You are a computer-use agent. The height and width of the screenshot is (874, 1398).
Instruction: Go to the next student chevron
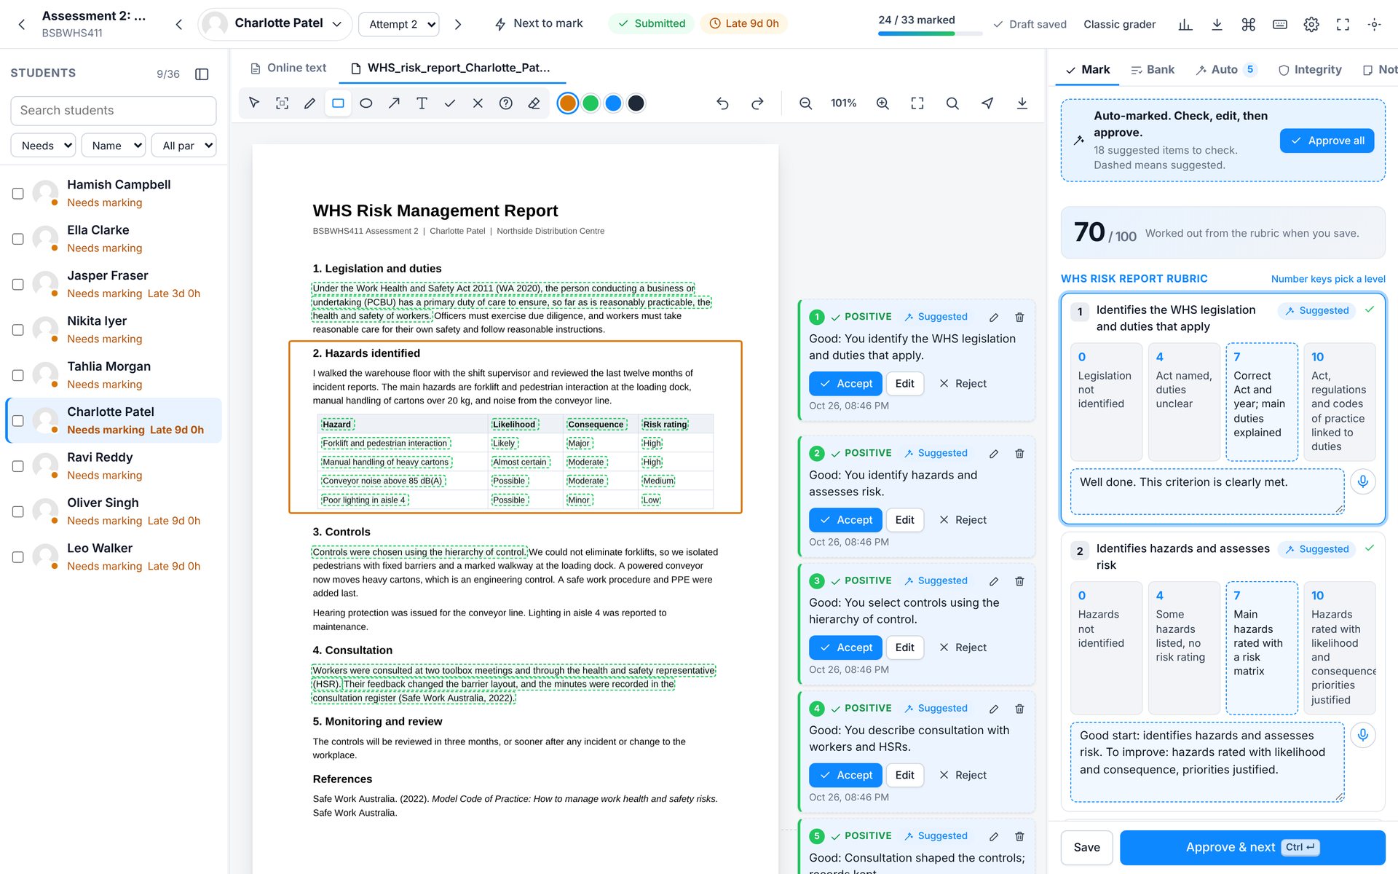(x=458, y=24)
